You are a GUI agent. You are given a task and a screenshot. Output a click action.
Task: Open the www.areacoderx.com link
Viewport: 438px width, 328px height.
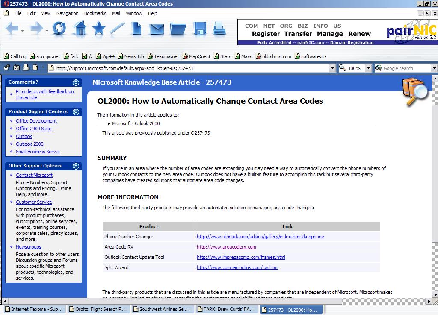(x=226, y=247)
